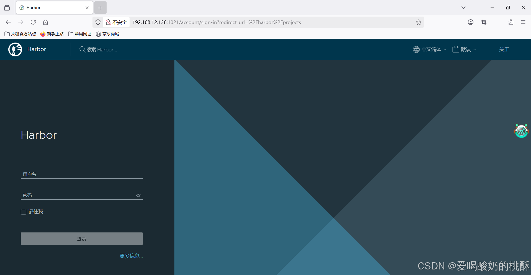Open the Firefox hamburger menu
Screen dimensions: 531x275
click(x=523, y=22)
